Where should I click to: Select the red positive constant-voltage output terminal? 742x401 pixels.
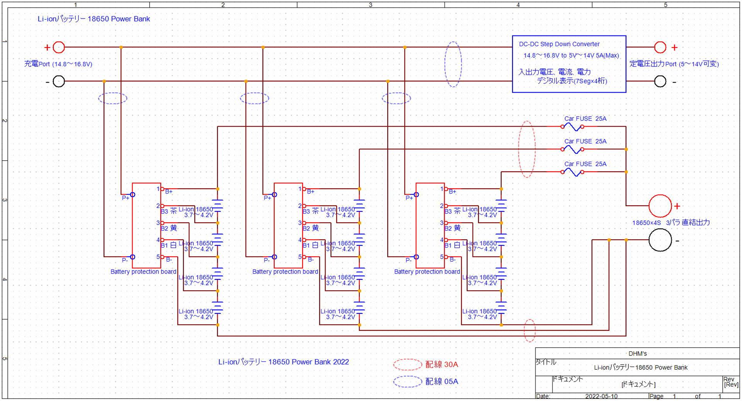tap(660, 47)
